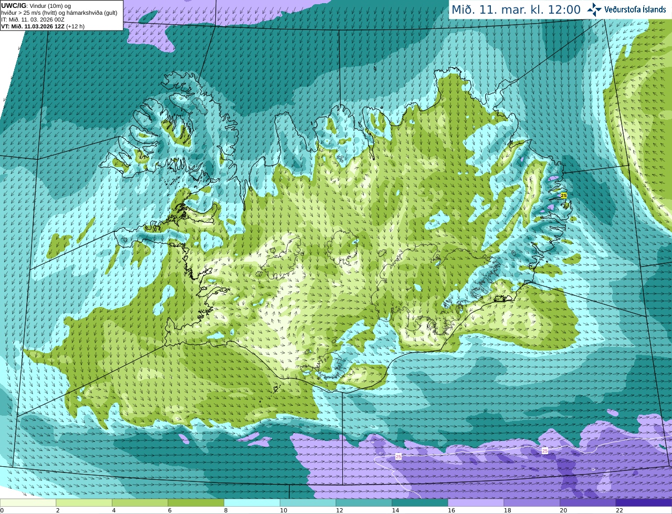Click the Veðurstofa Íslands logo icon
672x514 pixels.
[x=594, y=9]
